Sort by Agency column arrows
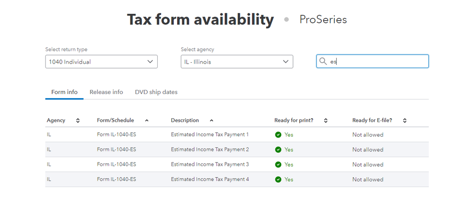Viewport: 449px width, 206px height. click(78, 120)
